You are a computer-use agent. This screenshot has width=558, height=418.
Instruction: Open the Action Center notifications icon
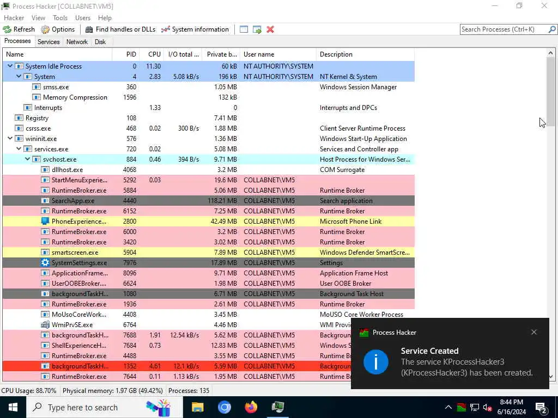[x=541, y=407]
